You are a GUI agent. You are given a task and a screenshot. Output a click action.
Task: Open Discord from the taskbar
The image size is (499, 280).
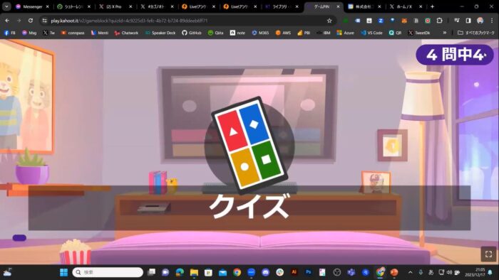click(x=265, y=272)
